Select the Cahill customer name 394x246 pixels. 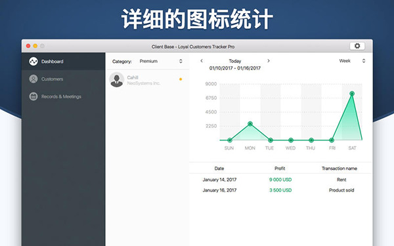[133, 77]
